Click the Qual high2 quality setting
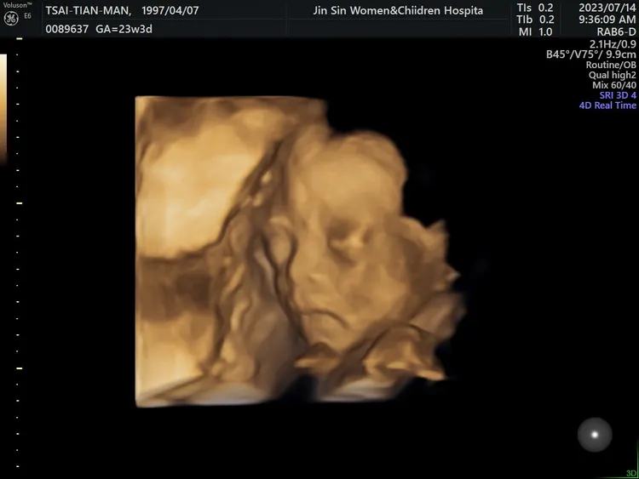This screenshot has height=479, width=639. [x=613, y=75]
